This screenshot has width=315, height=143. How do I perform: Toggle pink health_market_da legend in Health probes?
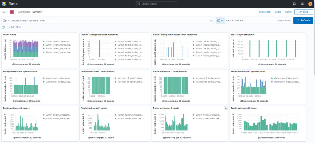[x=57, y=52]
